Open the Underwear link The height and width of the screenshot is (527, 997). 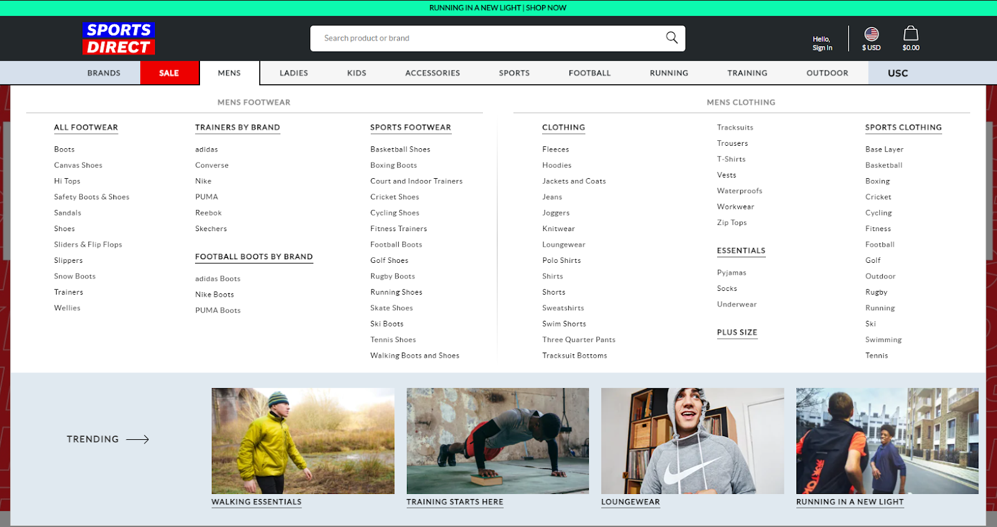click(x=737, y=305)
